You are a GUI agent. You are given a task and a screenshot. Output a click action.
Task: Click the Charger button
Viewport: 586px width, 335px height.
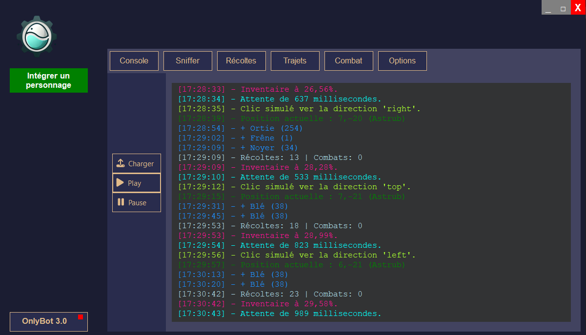coord(137,164)
